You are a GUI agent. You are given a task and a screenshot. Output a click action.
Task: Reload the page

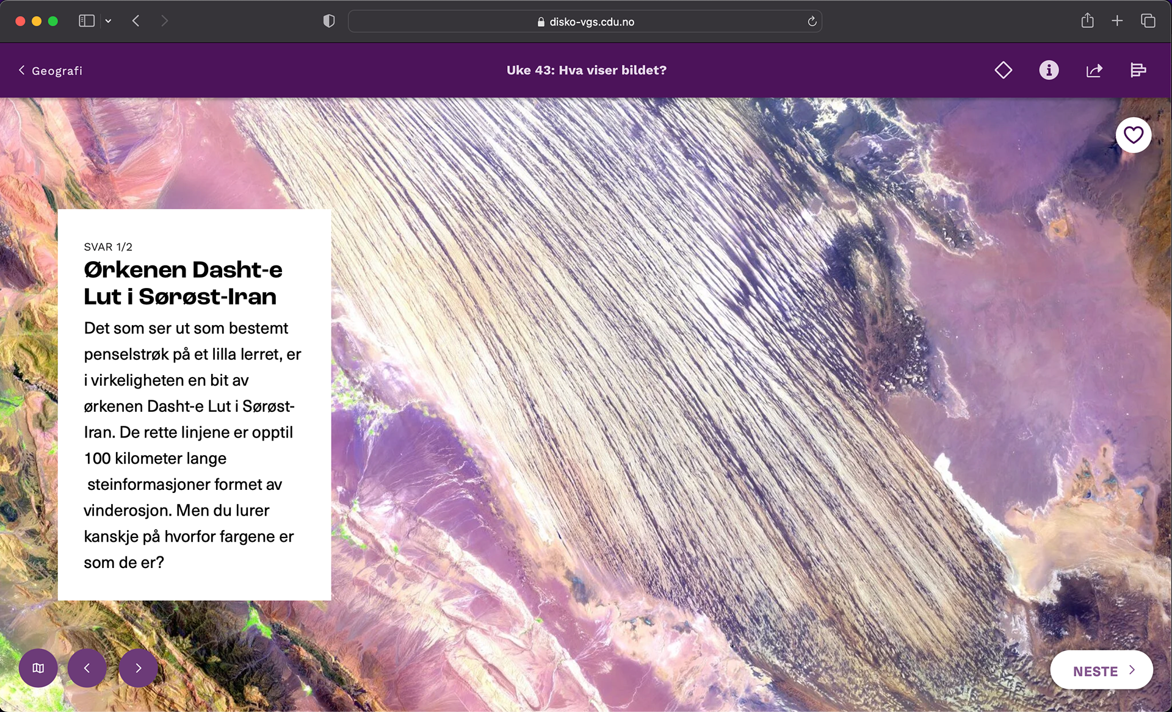click(812, 21)
